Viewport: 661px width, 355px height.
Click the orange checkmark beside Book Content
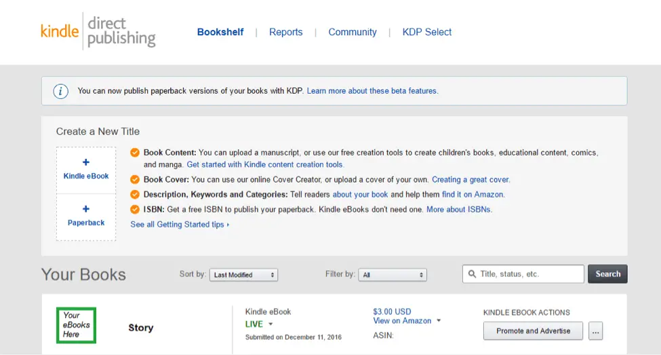point(135,153)
